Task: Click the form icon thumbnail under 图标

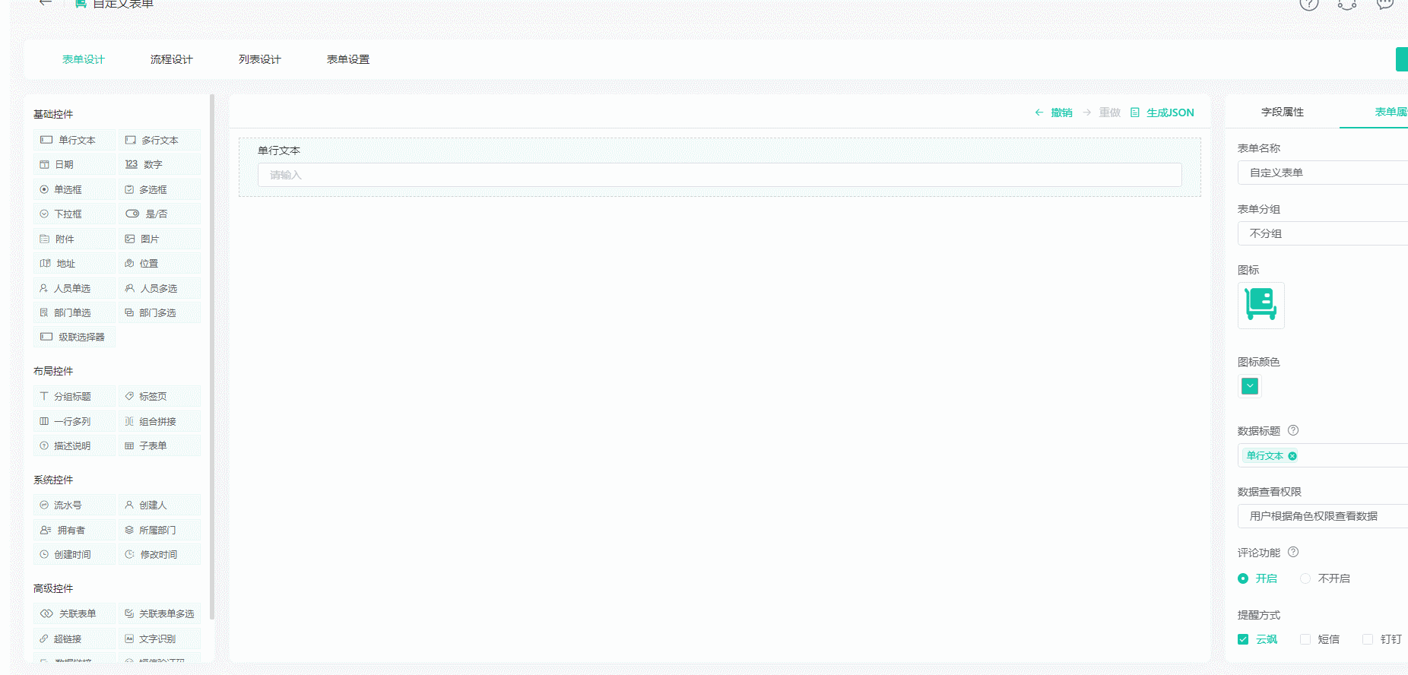Action: [x=1261, y=306]
